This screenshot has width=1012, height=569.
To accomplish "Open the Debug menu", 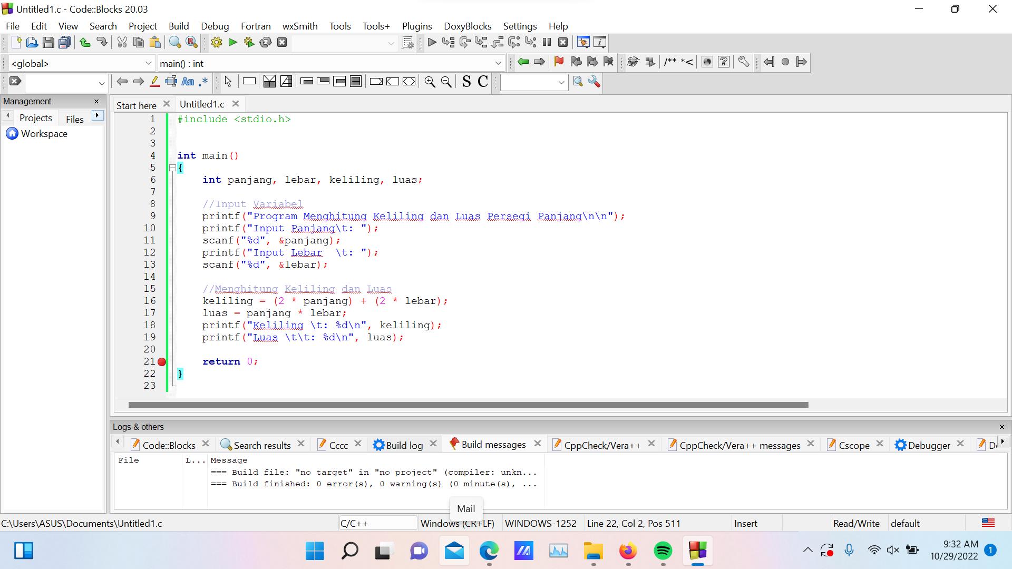I will click(215, 26).
